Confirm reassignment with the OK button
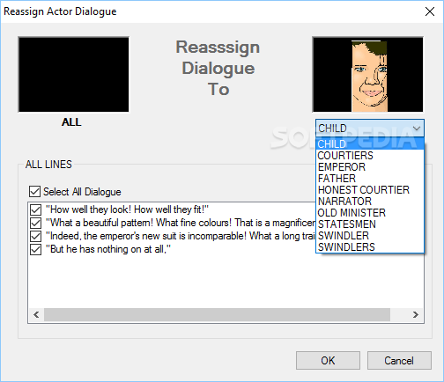 (328, 360)
